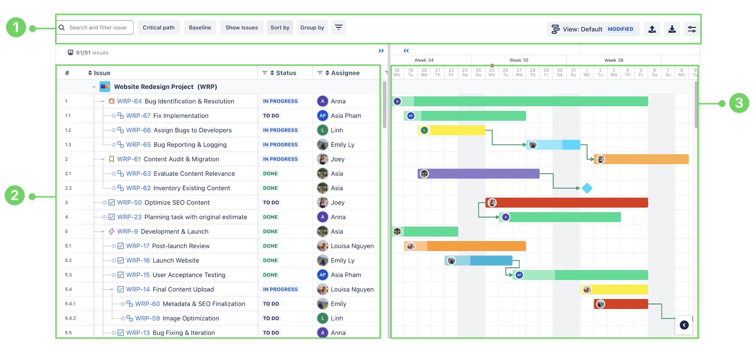The image size is (754, 349).
Task: Collapse WRP-64 Bug Identification subtree
Action: coord(102,101)
